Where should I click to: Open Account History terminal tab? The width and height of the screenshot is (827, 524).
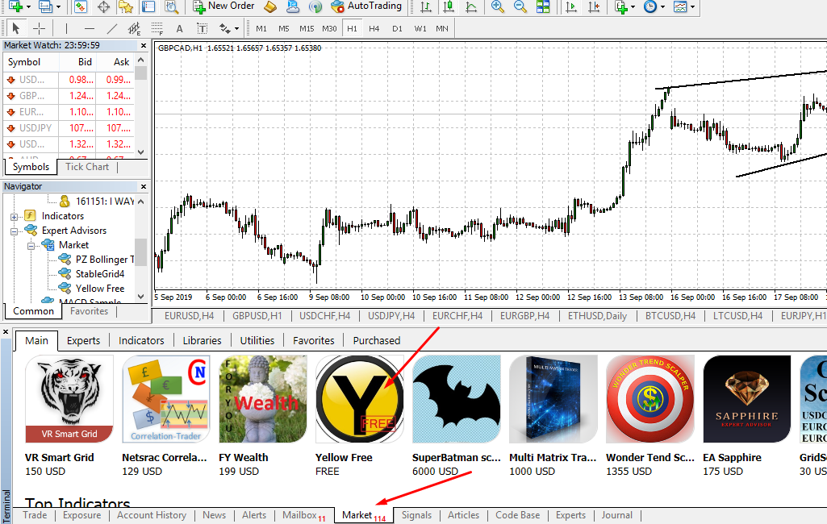coord(152,515)
